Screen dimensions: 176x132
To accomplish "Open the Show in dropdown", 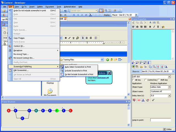I will click(173, 71).
